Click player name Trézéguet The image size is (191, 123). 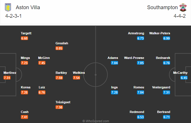(x=63, y=102)
